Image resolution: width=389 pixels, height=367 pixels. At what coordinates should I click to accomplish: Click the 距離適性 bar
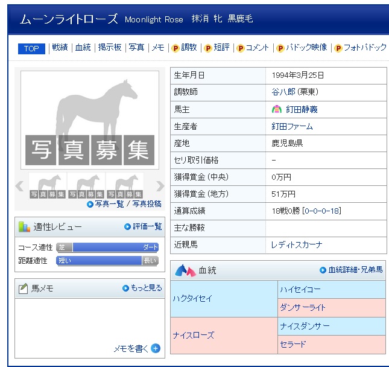[107, 261]
